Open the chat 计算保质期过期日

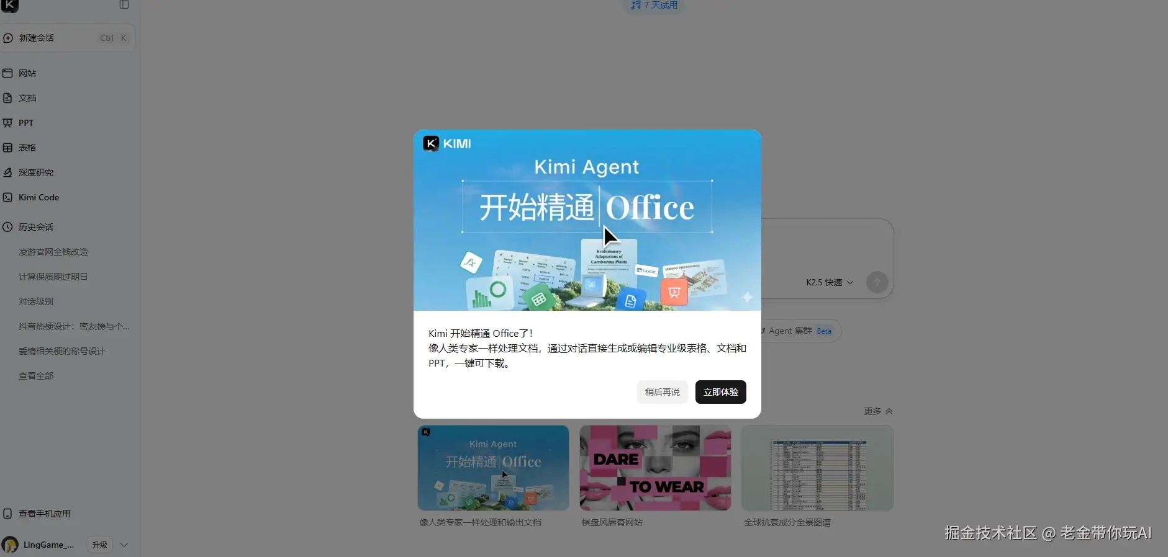53,277
